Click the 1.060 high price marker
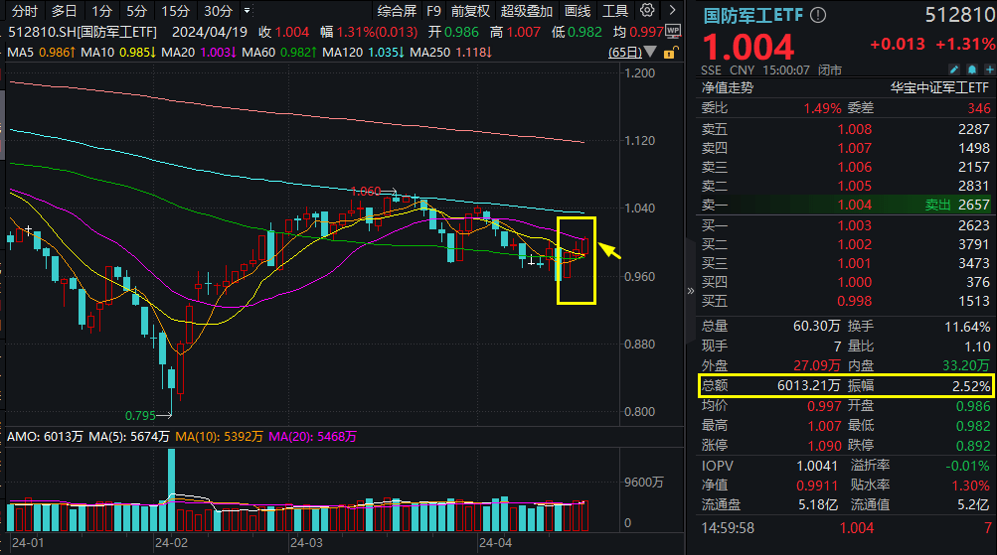 tap(366, 192)
